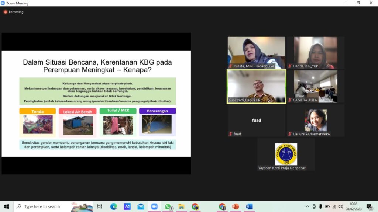Image resolution: width=378 pixels, height=212 pixels.
Task: Open PowerPoint from the taskbar
Action: (x=236, y=206)
